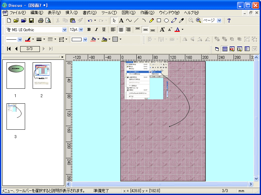Center text horizontally
This screenshot has width=261, height=195.
point(121,30)
